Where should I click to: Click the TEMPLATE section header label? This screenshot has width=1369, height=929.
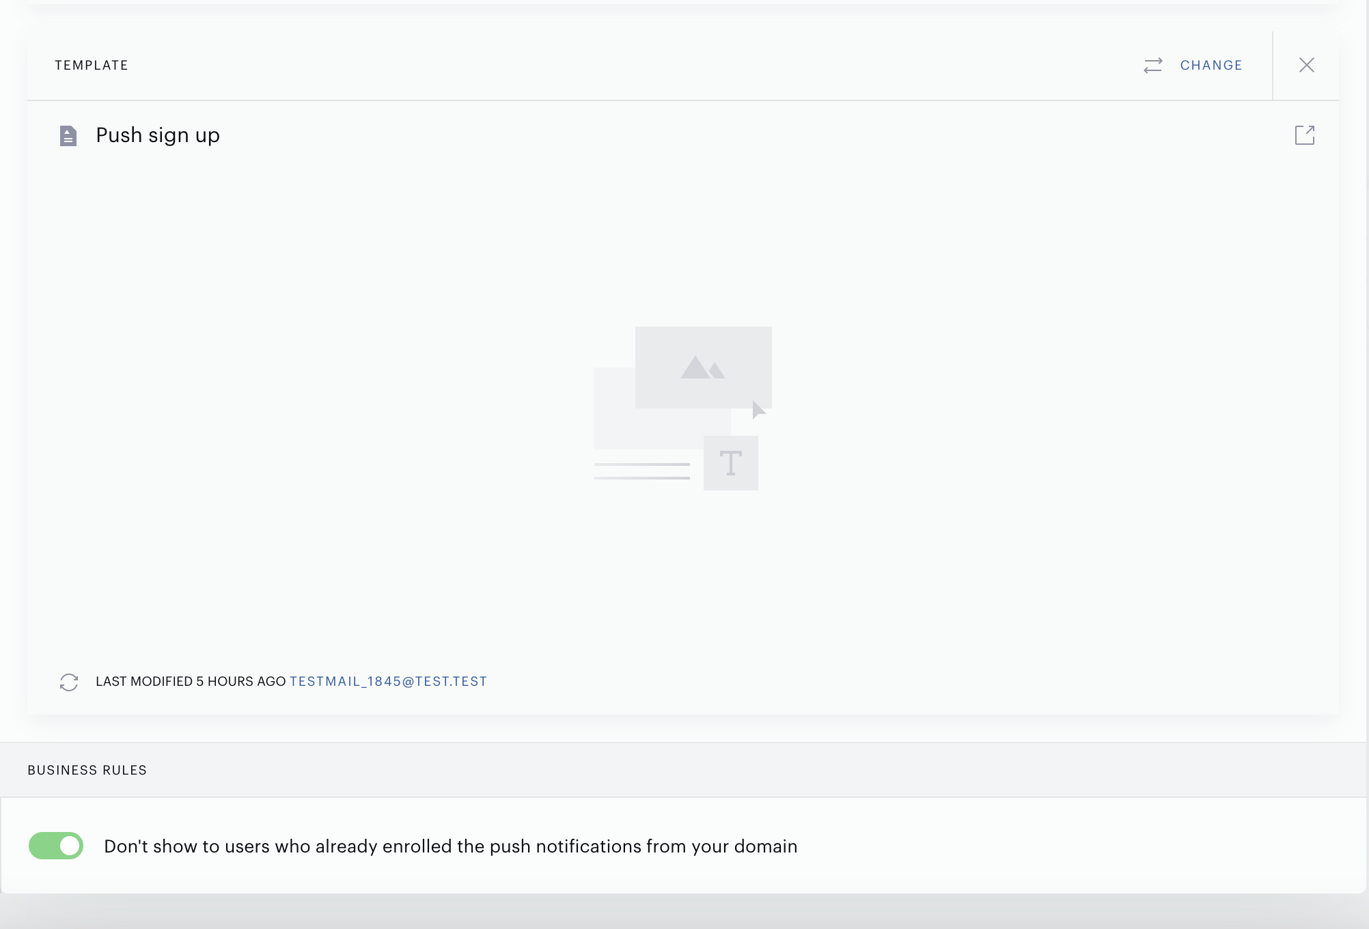[x=92, y=66]
